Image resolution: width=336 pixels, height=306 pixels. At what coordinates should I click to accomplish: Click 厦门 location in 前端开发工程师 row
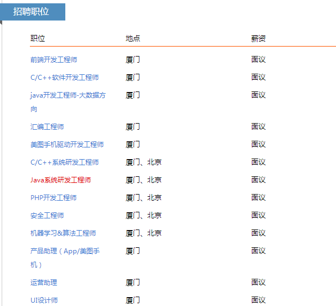click(x=133, y=59)
